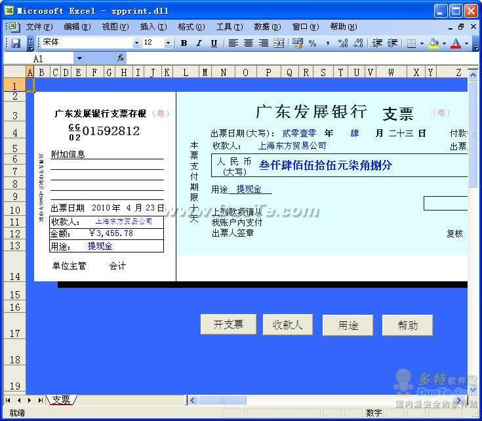Viewport: 482px width, 421px height.
Task: Open Font Color dropdown arrow
Action: coord(466,43)
